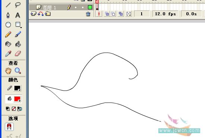The height and width of the screenshot is (138, 205).
Task: Select the Pencil tool
Action: click(x=8, y=34)
